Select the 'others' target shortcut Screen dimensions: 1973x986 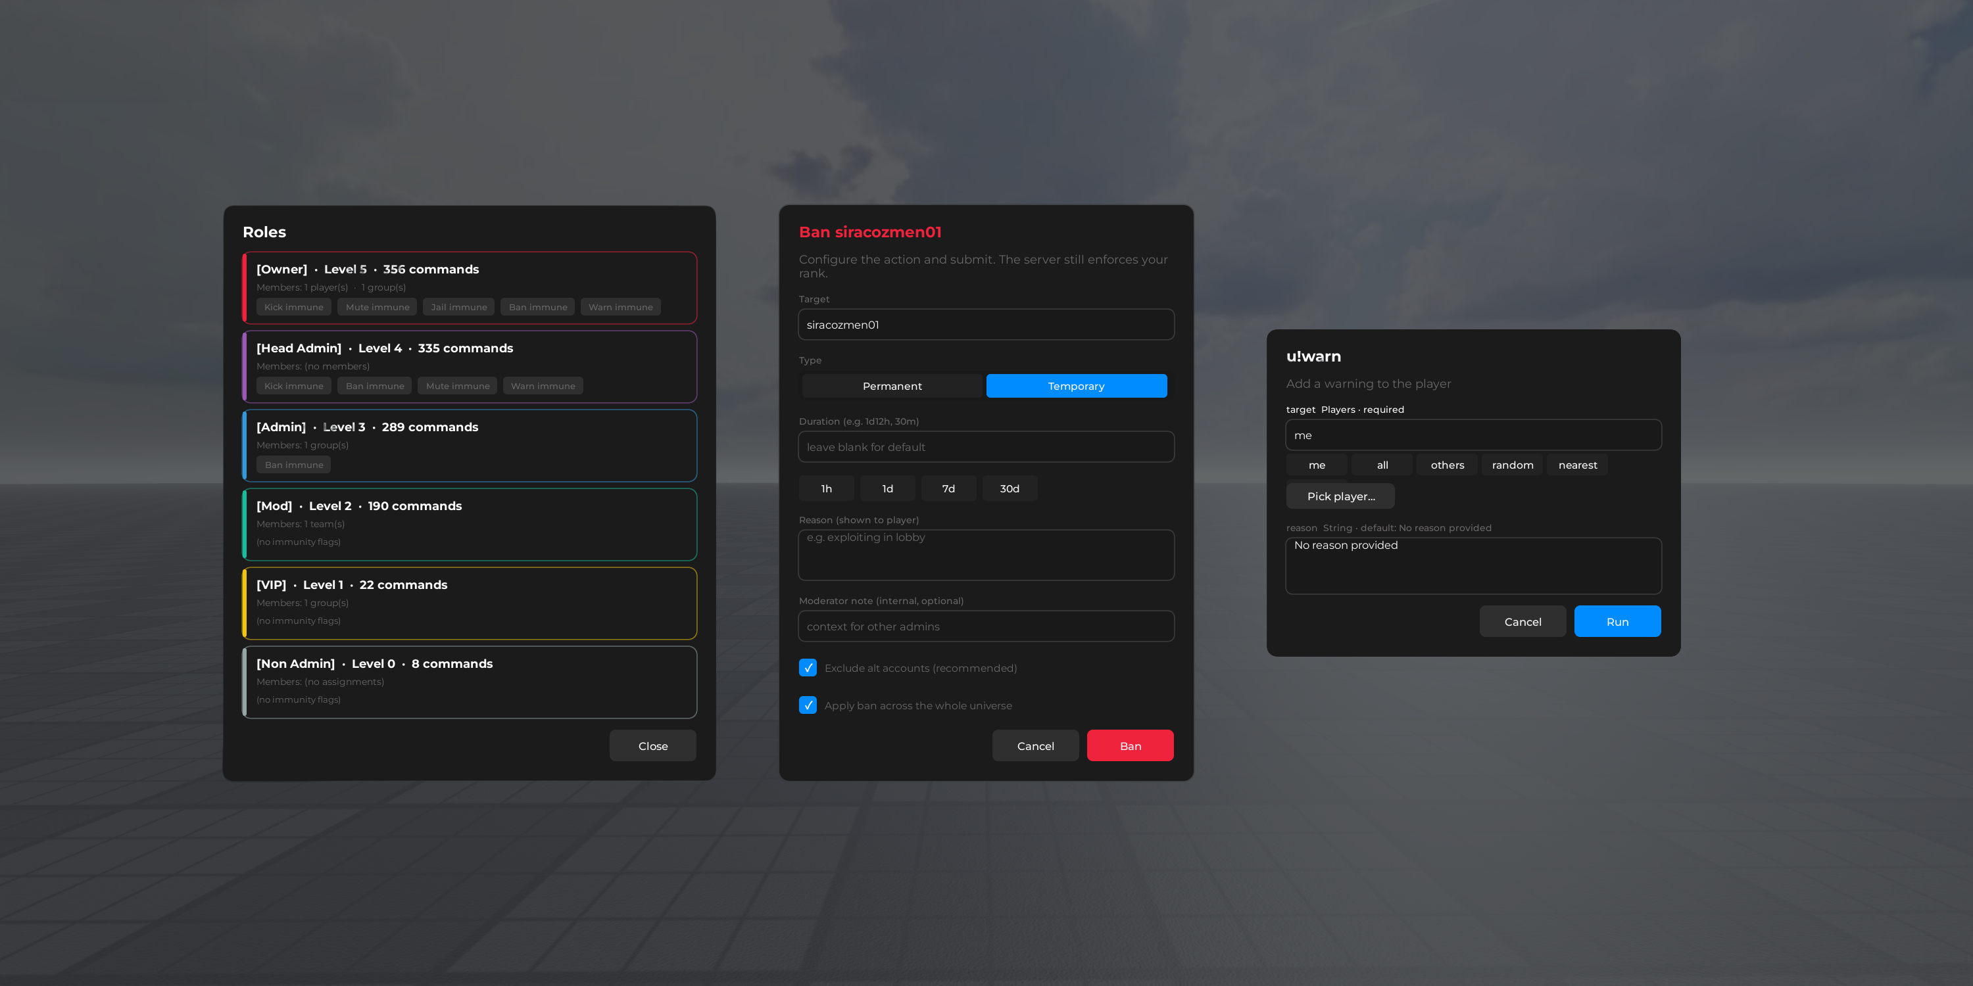pyautogui.click(x=1447, y=465)
